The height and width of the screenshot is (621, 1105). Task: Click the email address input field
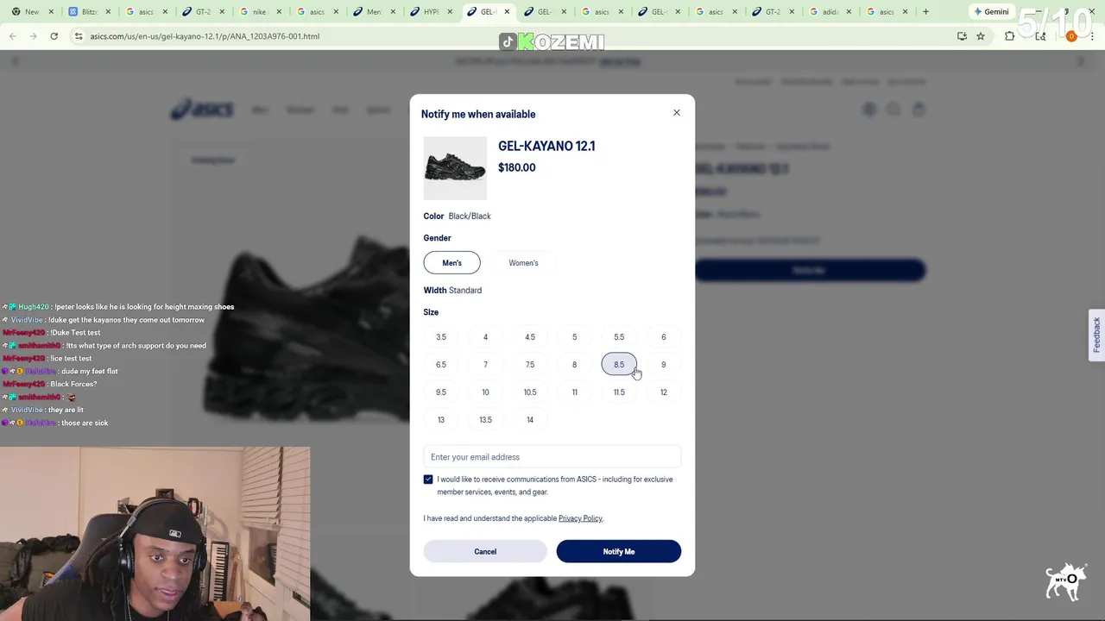(552, 457)
